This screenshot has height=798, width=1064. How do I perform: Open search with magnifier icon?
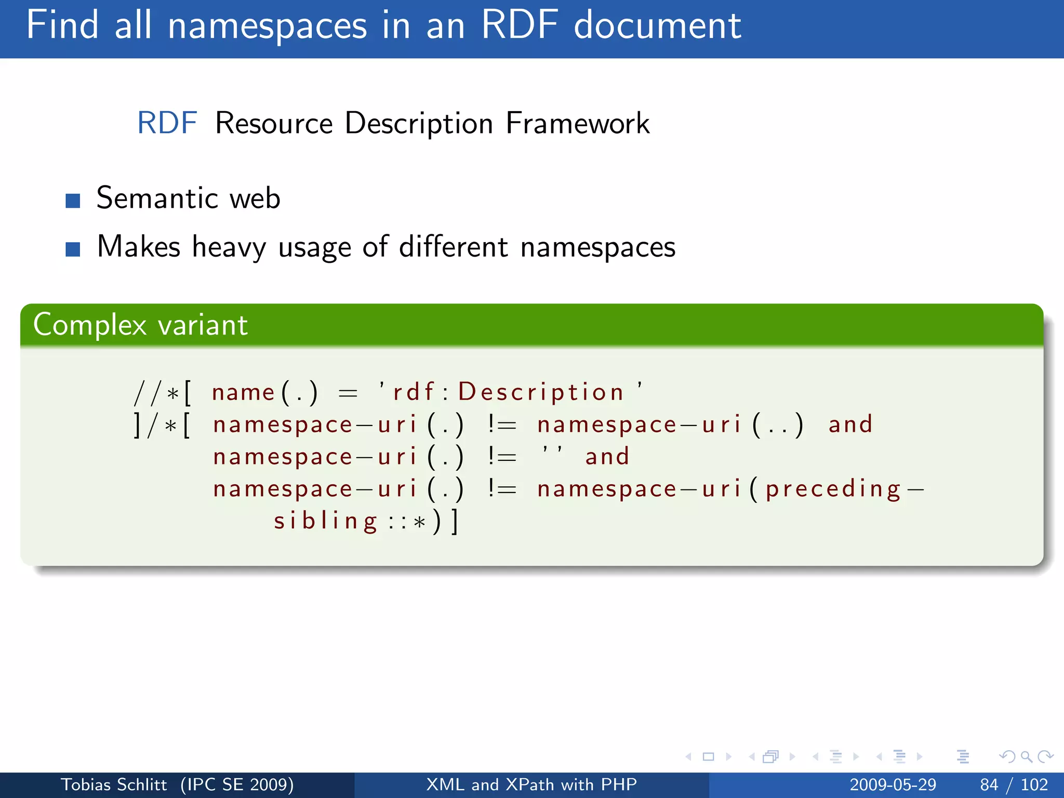pos(1026,757)
